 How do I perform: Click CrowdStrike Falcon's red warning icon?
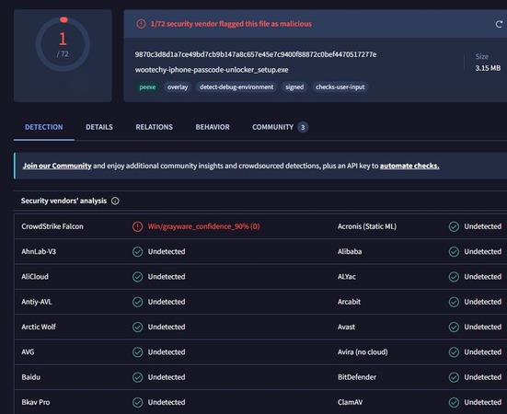point(137,226)
